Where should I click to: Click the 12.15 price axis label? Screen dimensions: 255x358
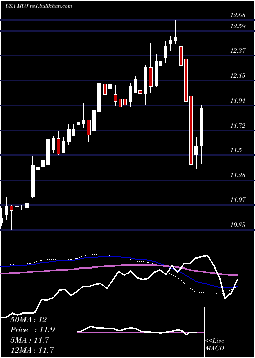pos(238,75)
